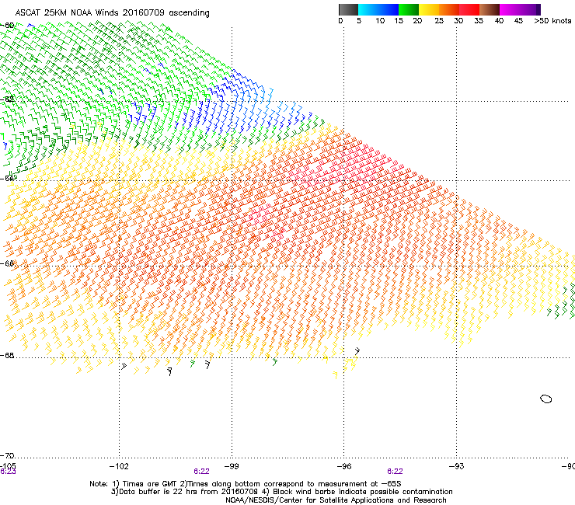This screenshot has width=575, height=505.
Task: Select the green 15-20 knots legend band
Action: [409, 9]
